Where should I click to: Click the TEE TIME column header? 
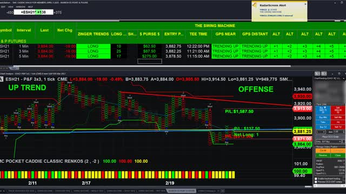[198, 34]
